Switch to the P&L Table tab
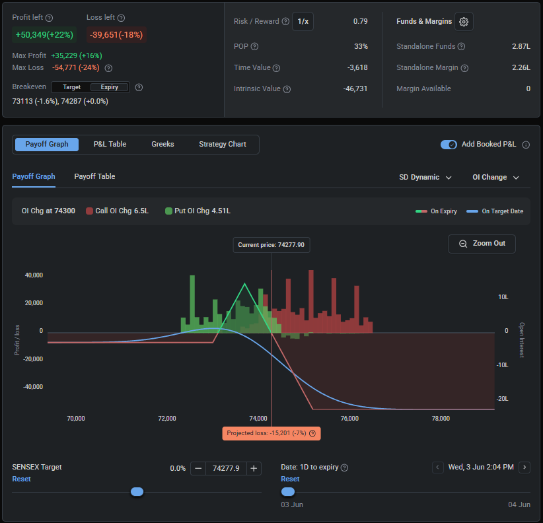Viewport: 543px width, 523px height. point(110,145)
